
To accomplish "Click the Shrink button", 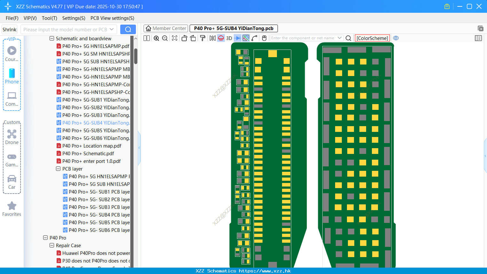I will coord(9,29).
